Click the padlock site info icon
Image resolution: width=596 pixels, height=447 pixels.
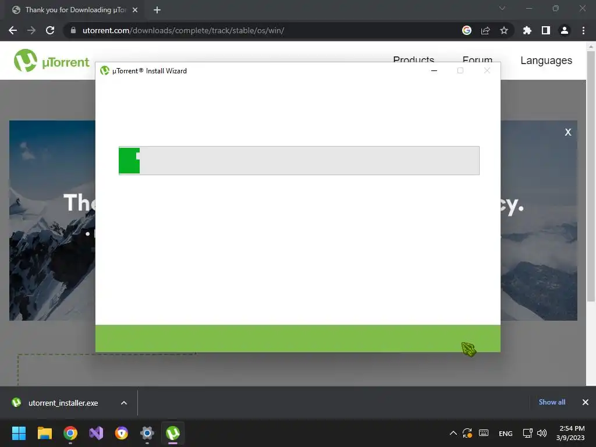tap(73, 30)
